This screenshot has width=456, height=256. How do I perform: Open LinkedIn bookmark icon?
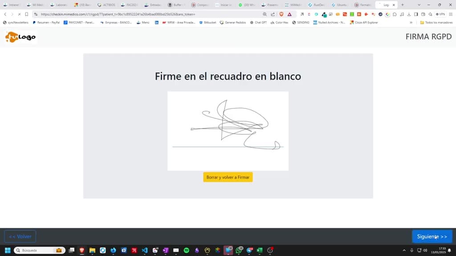pyautogui.click(x=157, y=22)
